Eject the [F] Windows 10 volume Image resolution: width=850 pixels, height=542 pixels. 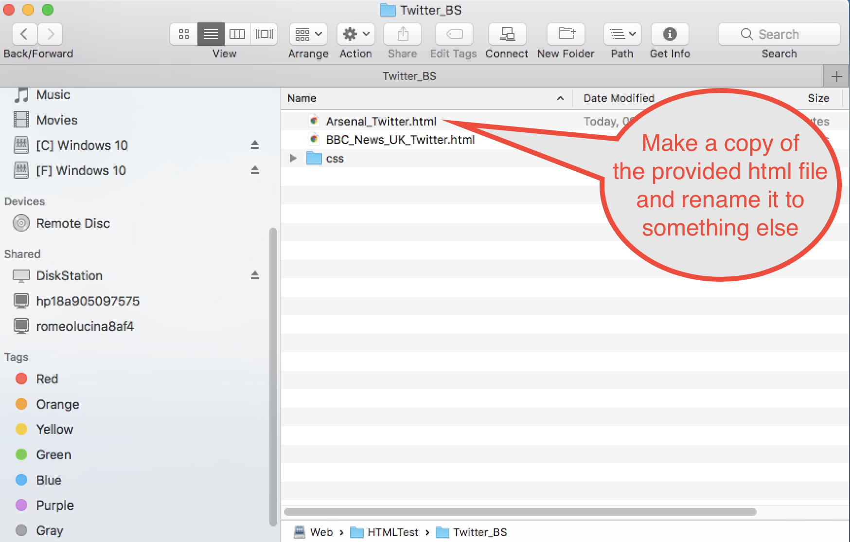254,170
